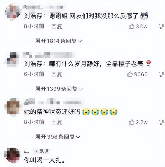The width and height of the screenshot is (165, 167).
Task: Open the second commenter's profile picture
Action: (x=12, y=60)
